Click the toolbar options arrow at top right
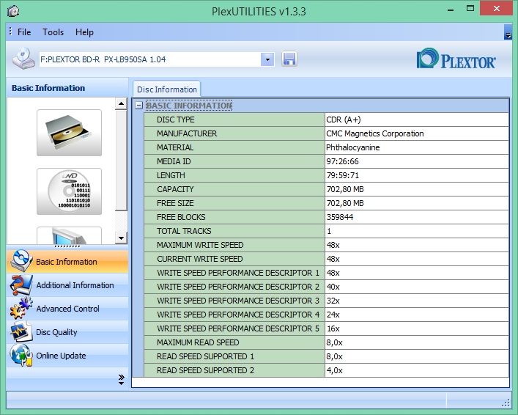518x415 pixels. point(508,34)
